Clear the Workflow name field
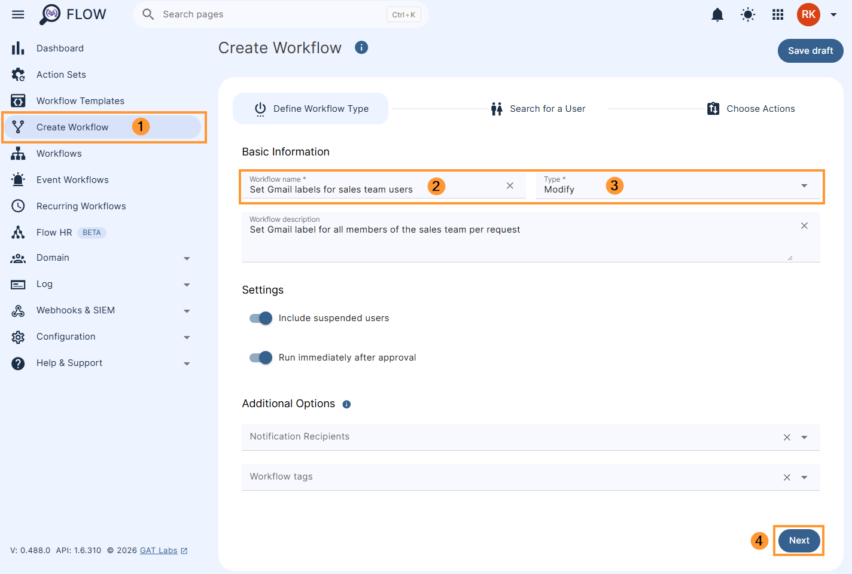This screenshot has height=574, width=852. click(510, 186)
